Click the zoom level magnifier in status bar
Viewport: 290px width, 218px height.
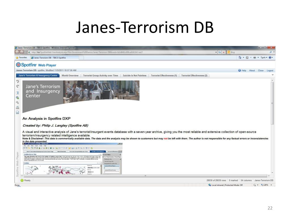[x=262, y=185]
